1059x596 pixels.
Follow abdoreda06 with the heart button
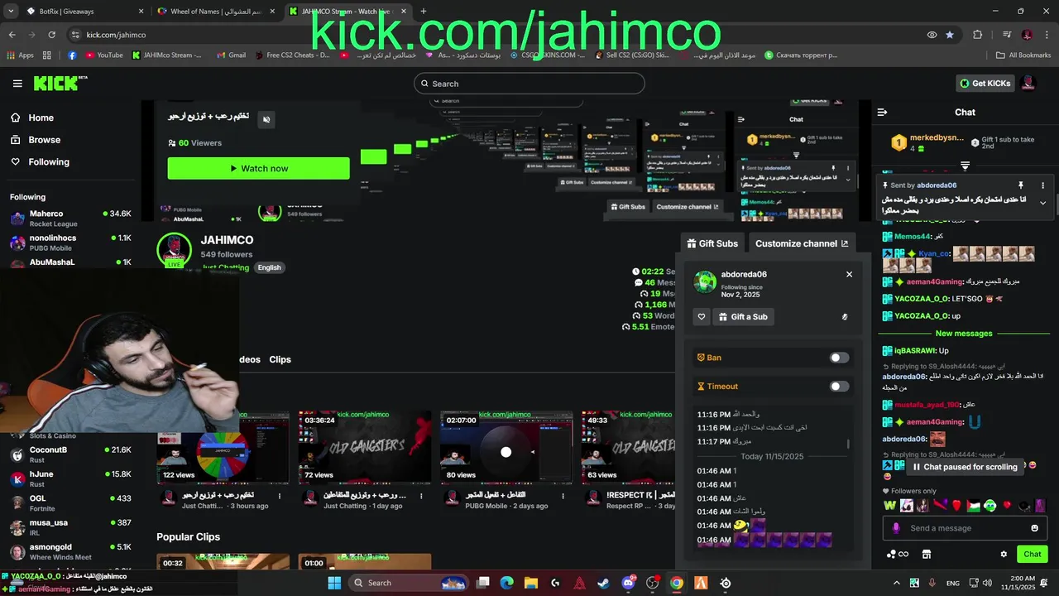point(702,316)
